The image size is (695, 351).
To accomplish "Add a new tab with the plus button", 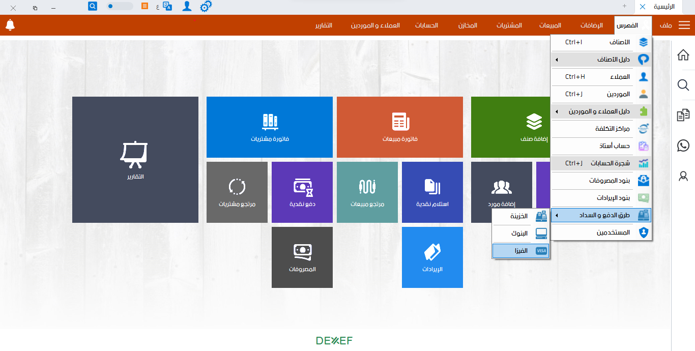I will point(624,6).
